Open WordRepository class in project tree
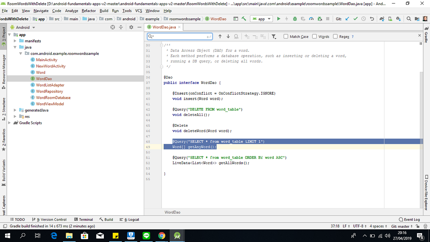Screen dimensions: 430x242 [x=49, y=91]
